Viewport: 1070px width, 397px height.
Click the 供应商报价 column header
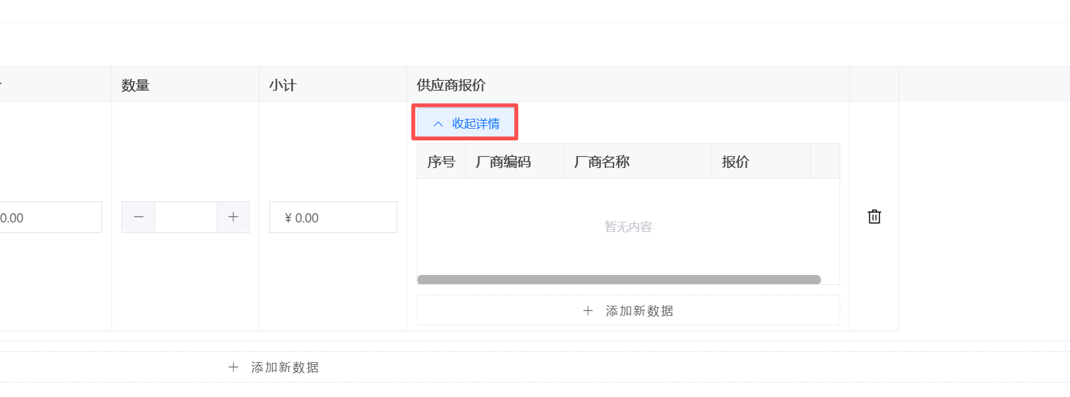click(x=451, y=85)
